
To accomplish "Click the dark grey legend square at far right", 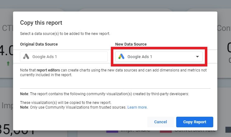I will pos(228,130).
